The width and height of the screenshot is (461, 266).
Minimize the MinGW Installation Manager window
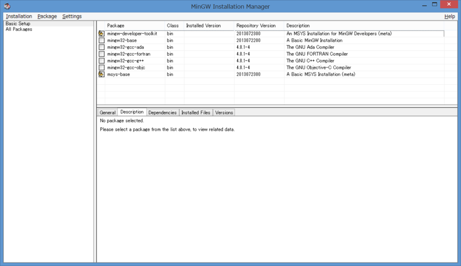[x=424, y=5]
